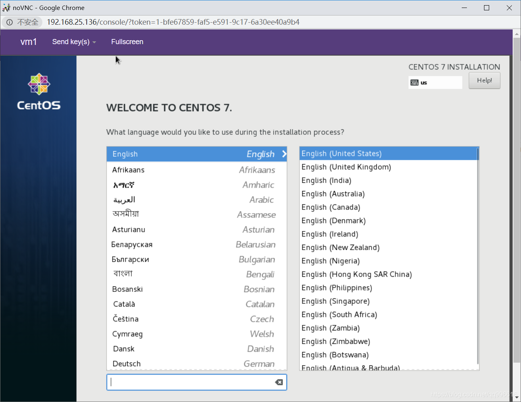Click the CentOS logo in sidebar
The image size is (521, 402).
(x=39, y=91)
